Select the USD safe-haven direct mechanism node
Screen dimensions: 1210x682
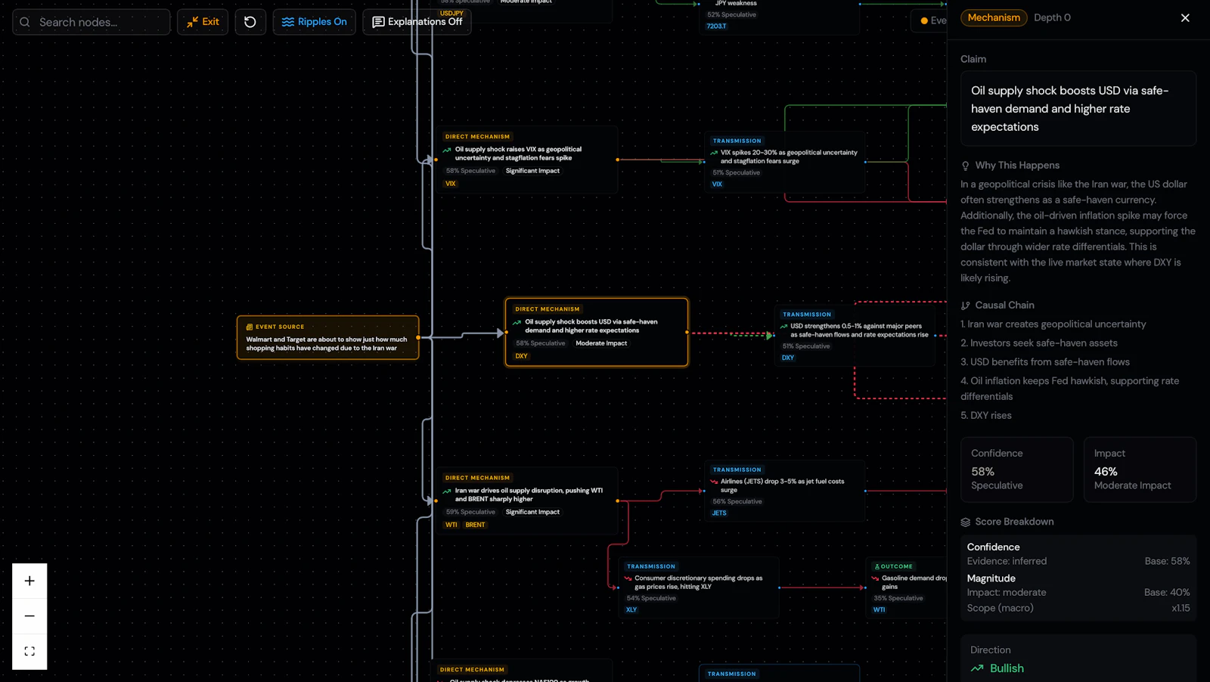click(x=597, y=332)
